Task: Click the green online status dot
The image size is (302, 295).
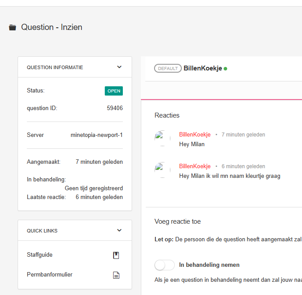Action: pyautogui.click(x=225, y=69)
